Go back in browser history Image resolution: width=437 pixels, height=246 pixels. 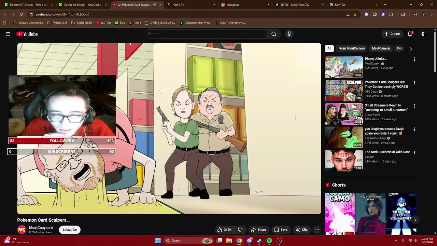coord(5,14)
